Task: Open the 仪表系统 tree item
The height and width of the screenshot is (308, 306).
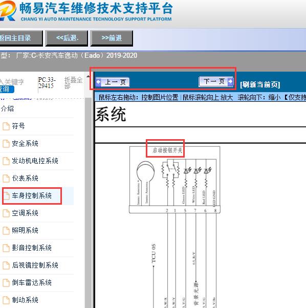Action: (25, 179)
